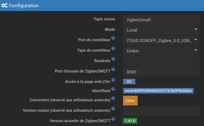Image resolution: width=204 pixels, height=126 pixels.
Task: Open Type de contrôleur dropdown set to Ember
Action: (161, 50)
